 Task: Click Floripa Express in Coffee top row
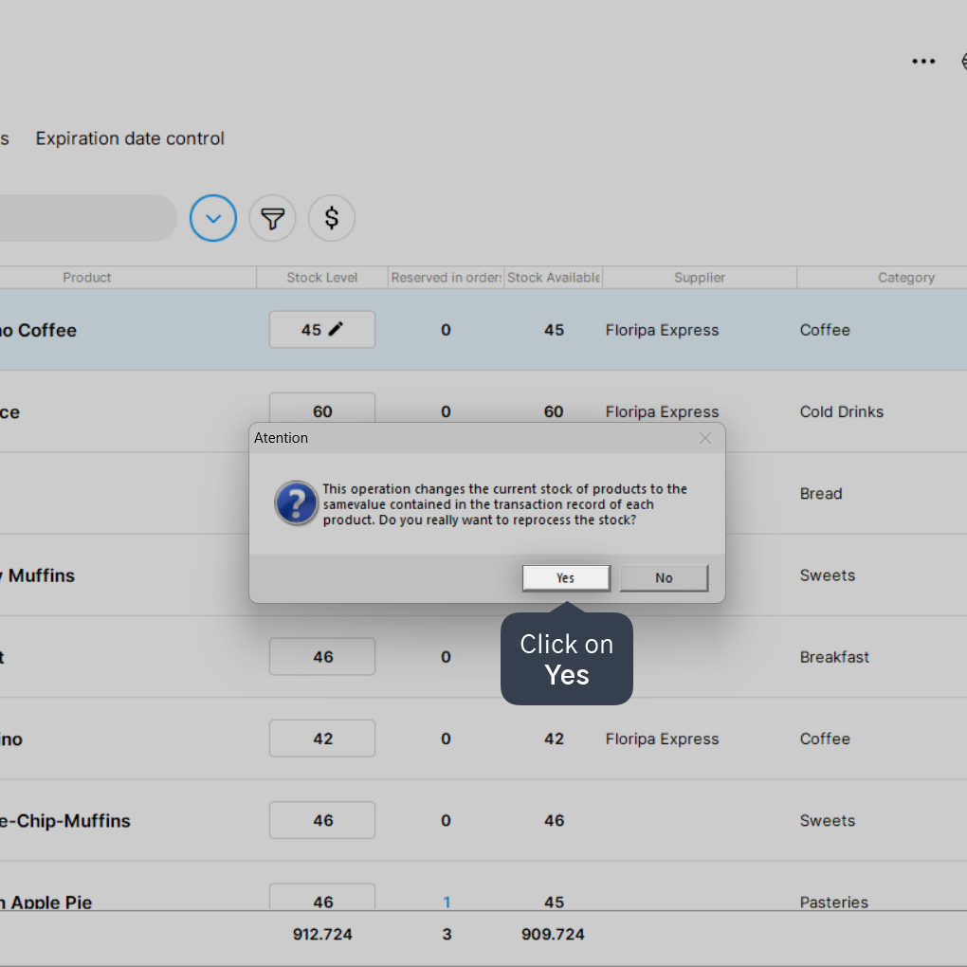click(x=662, y=330)
